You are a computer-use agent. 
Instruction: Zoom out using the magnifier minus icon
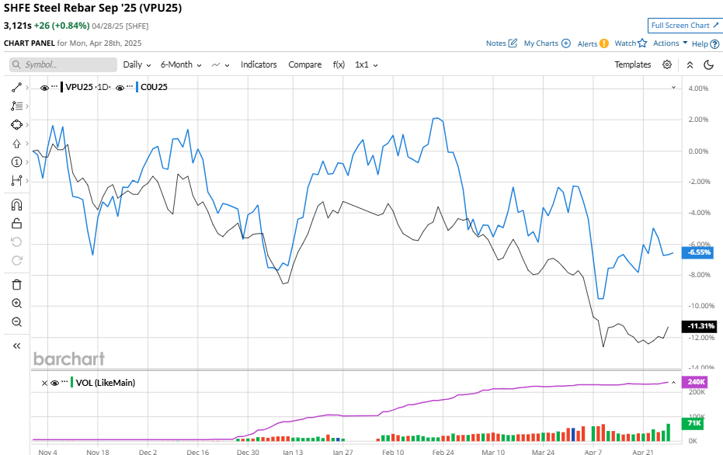(x=16, y=322)
